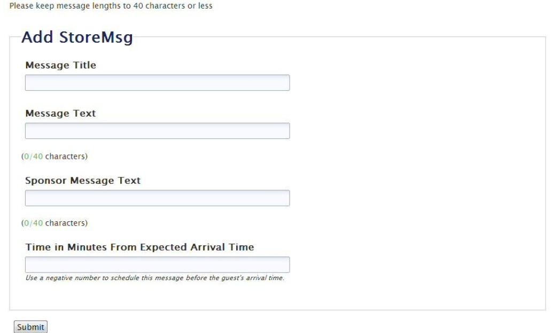The height and width of the screenshot is (333, 552).
Task: Click "characters" under the Sponsor Message field
Action: click(x=65, y=223)
